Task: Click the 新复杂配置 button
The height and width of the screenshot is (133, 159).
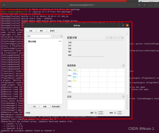Action: (56, 107)
